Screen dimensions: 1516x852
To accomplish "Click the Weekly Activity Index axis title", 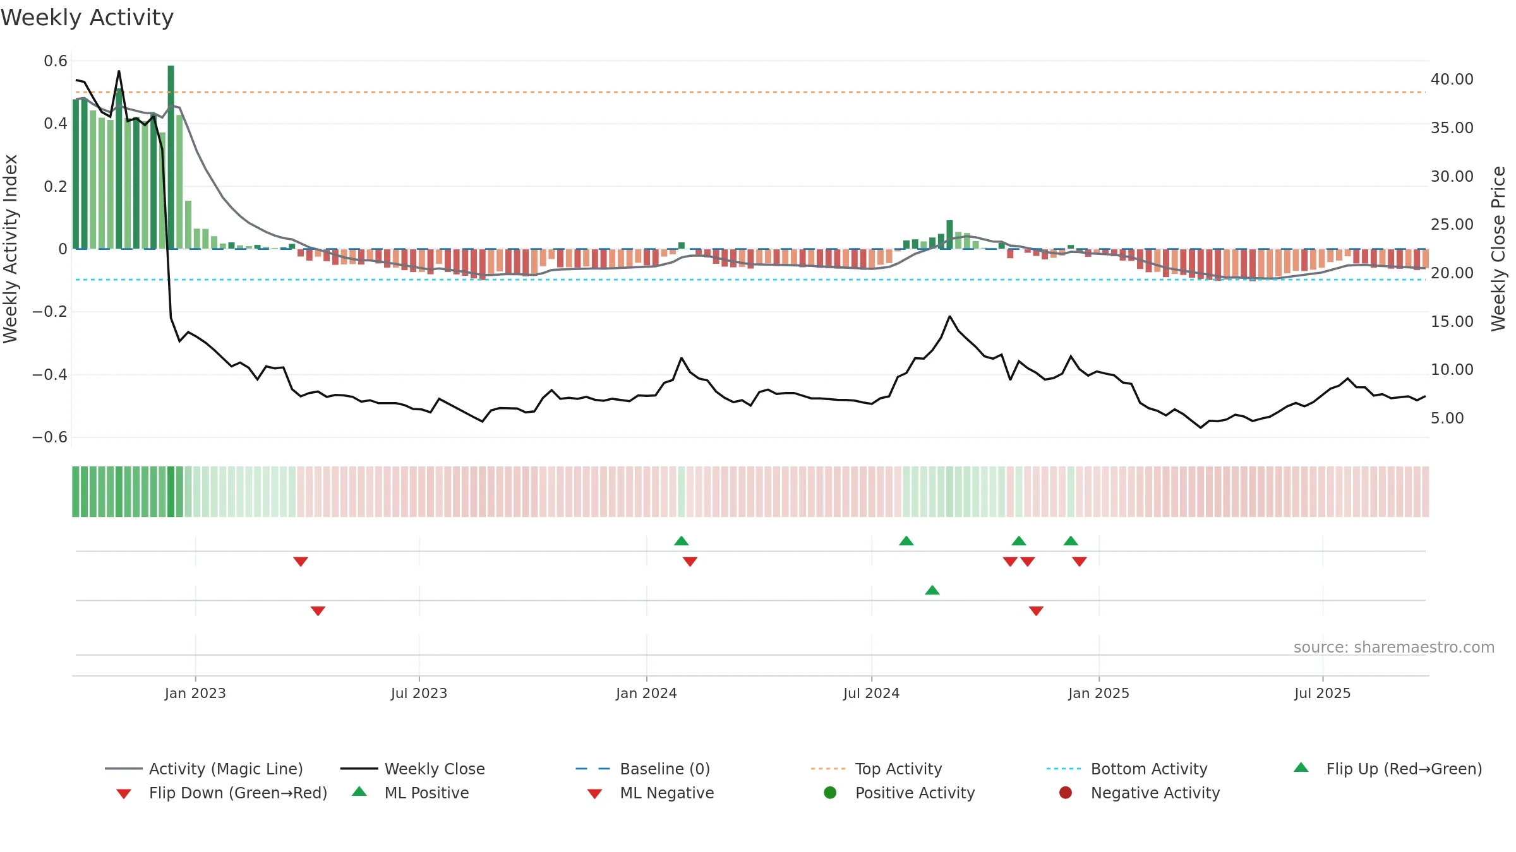I will [x=10, y=249].
